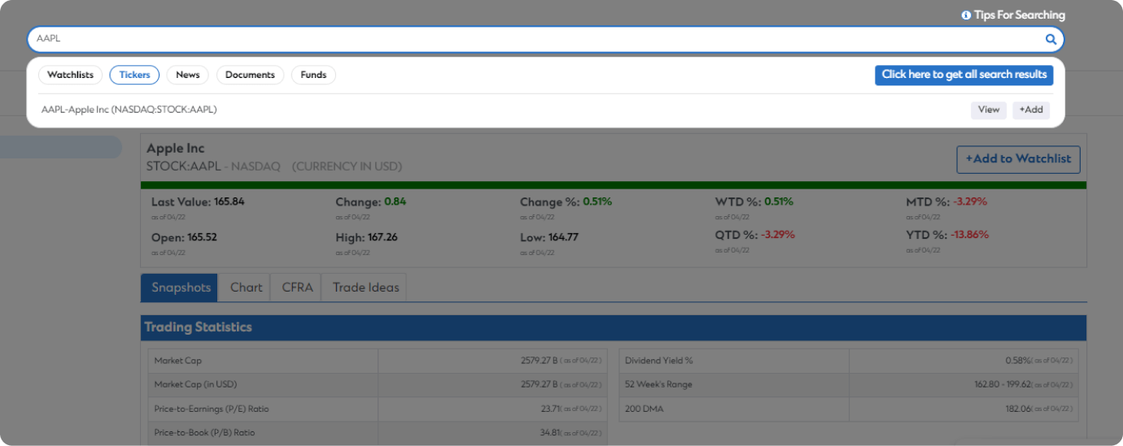Click Price-to-Earnings (P/E) Ratio label
Image resolution: width=1123 pixels, height=446 pixels.
coord(212,409)
